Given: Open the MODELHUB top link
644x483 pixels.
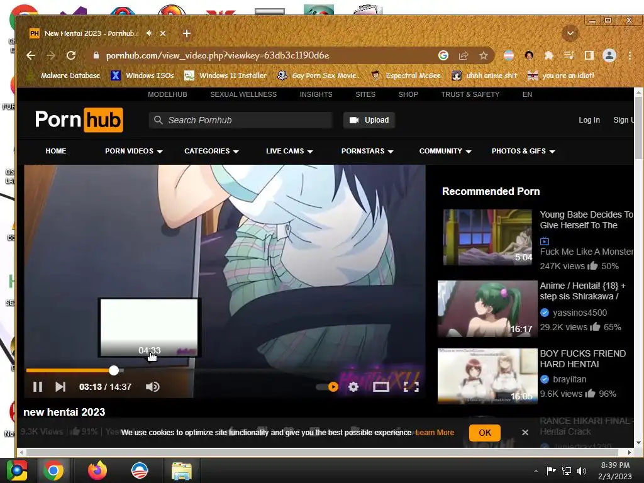Looking at the screenshot, I should coord(167,94).
